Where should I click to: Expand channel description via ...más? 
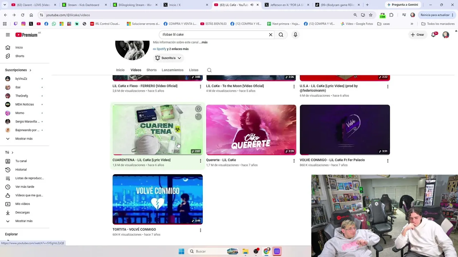(203, 42)
